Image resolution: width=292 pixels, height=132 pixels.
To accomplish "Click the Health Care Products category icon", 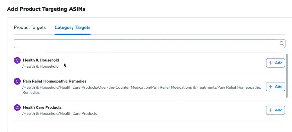I will coord(17,108).
